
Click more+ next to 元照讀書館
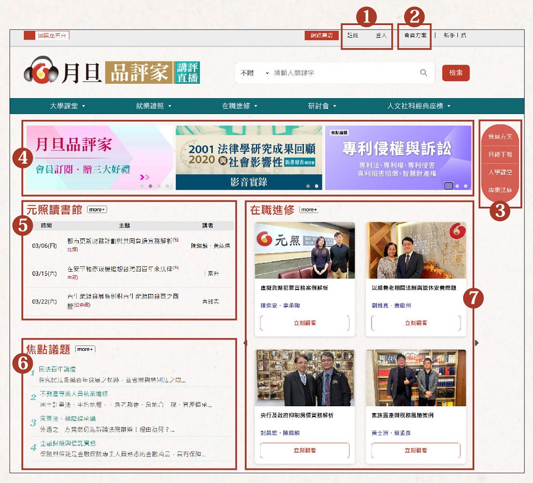97,210
